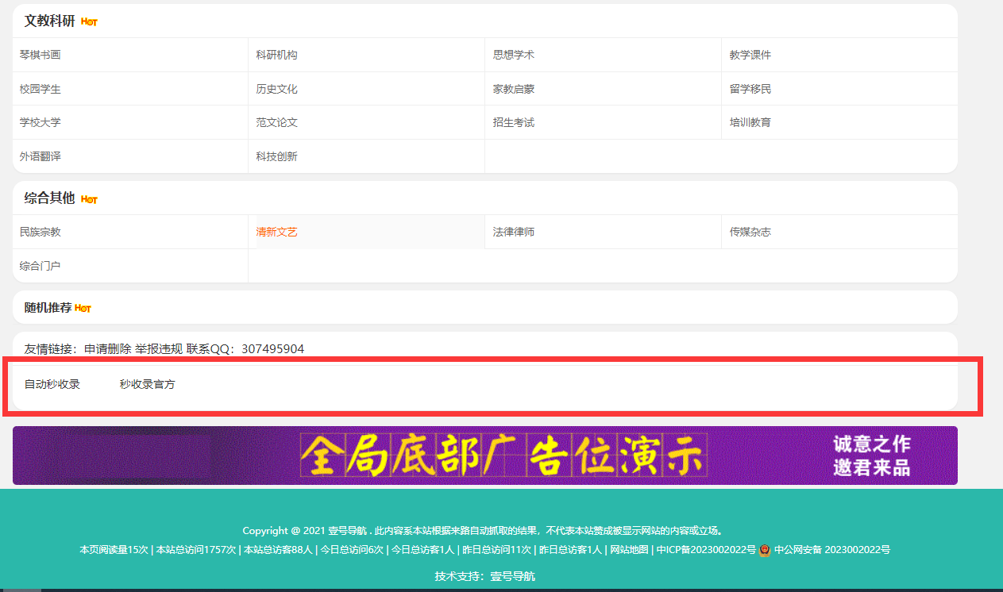Click the purple 全局底部广告位演示 banner
Viewport: 1003px width, 592px height.
coord(484,456)
